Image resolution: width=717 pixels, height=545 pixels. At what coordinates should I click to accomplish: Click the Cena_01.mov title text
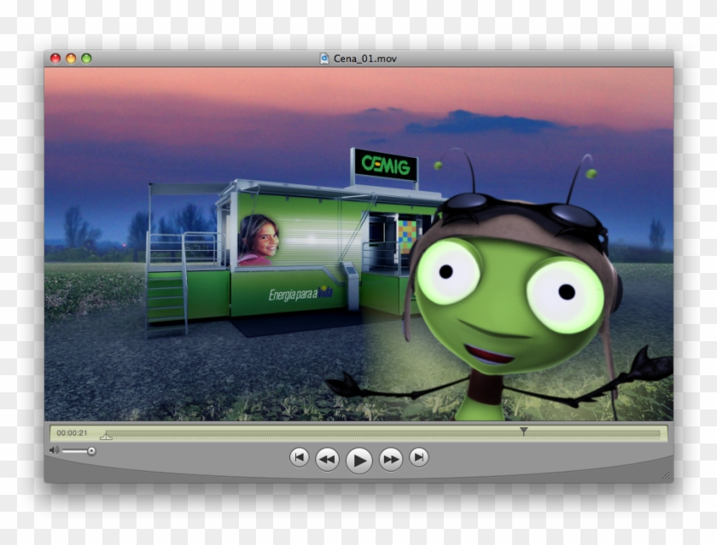[x=367, y=60]
